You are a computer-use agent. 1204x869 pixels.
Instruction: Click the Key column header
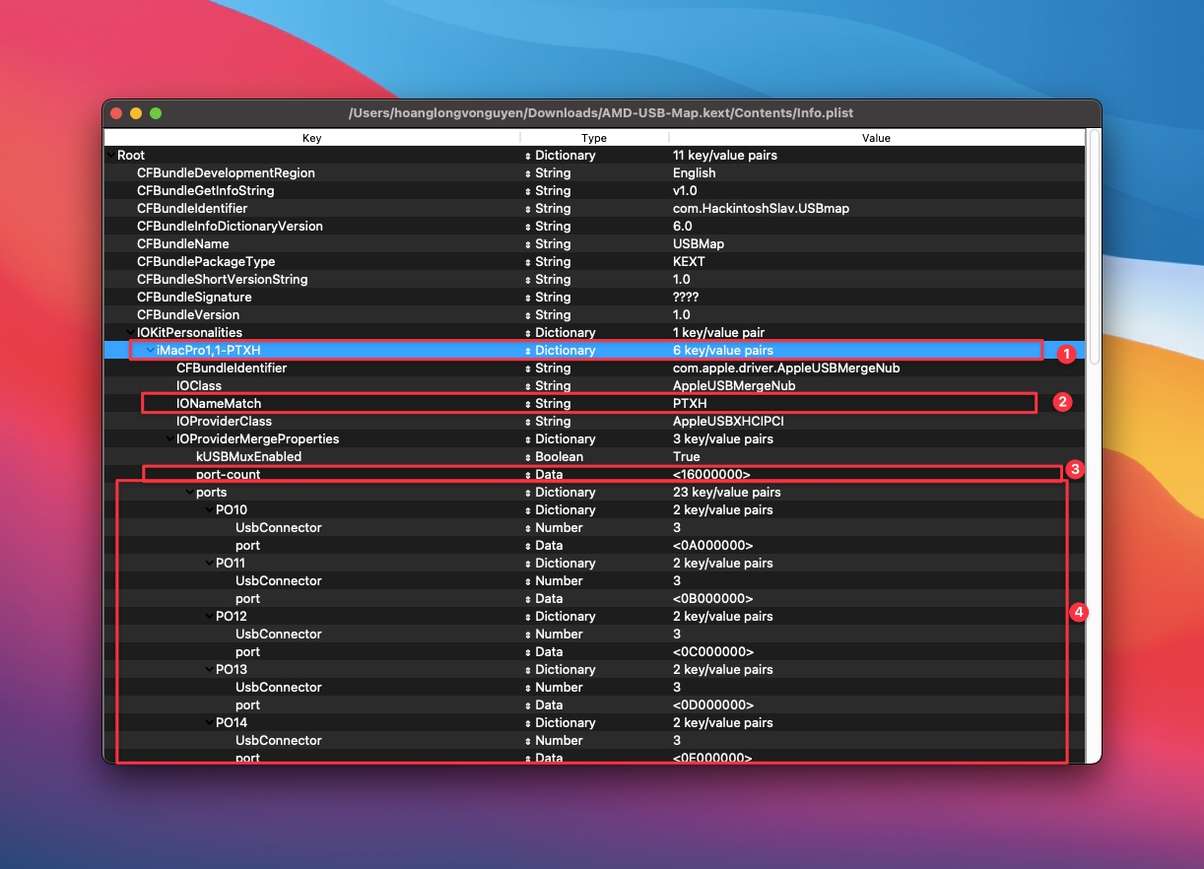coord(311,138)
